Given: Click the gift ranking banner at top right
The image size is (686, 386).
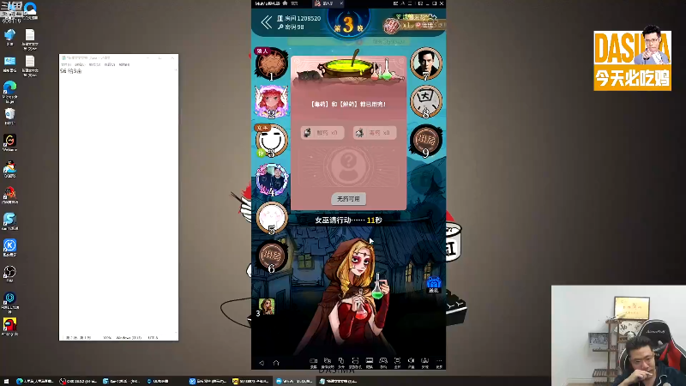Looking at the screenshot, I should tap(414, 25).
